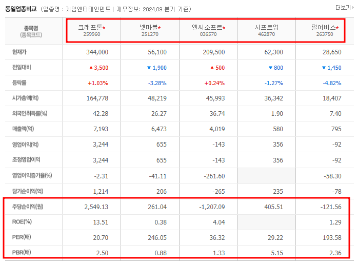Click PER value 193.58
Viewport: 357px width, 265px height.
pyautogui.click(x=332, y=238)
